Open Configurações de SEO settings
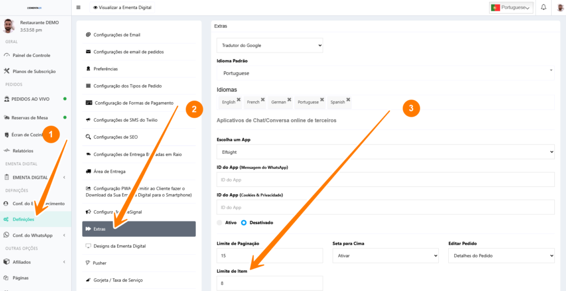 [116, 137]
